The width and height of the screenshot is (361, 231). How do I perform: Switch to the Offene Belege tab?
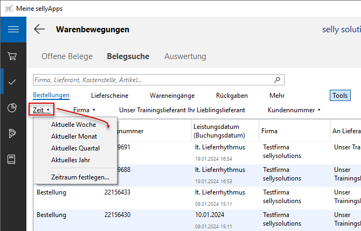point(67,56)
